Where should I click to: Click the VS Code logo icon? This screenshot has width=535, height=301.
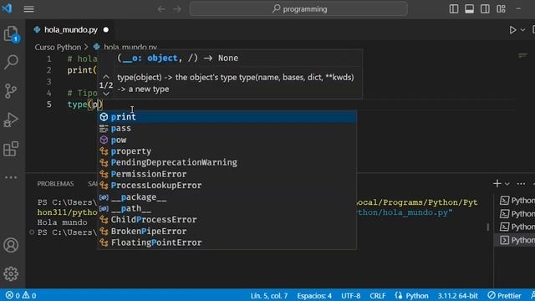(x=7, y=8)
